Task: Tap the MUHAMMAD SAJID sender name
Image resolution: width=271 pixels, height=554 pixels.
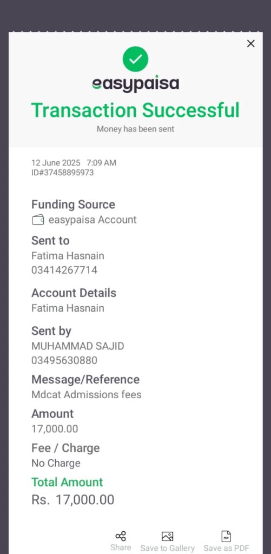Action: coord(78,346)
